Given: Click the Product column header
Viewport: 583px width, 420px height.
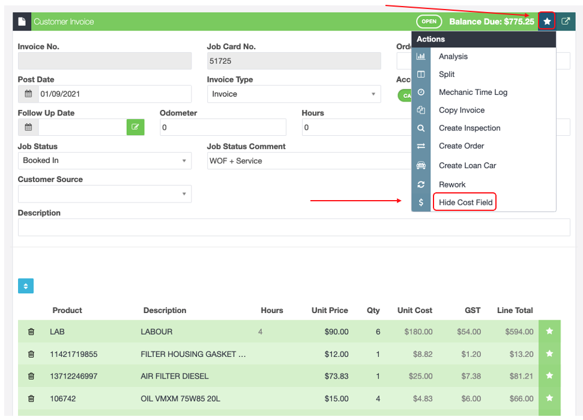Looking at the screenshot, I should 67,310.
